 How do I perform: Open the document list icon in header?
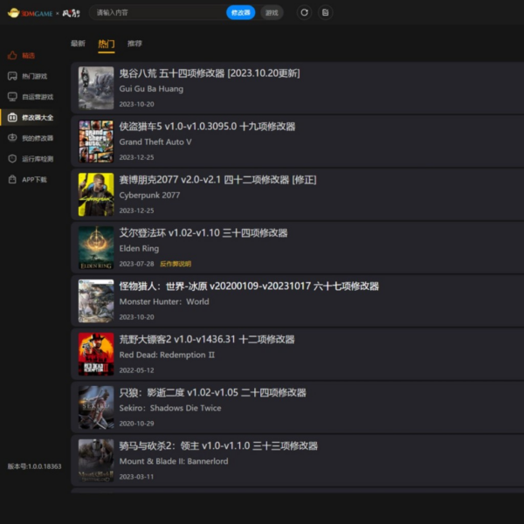tap(325, 13)
